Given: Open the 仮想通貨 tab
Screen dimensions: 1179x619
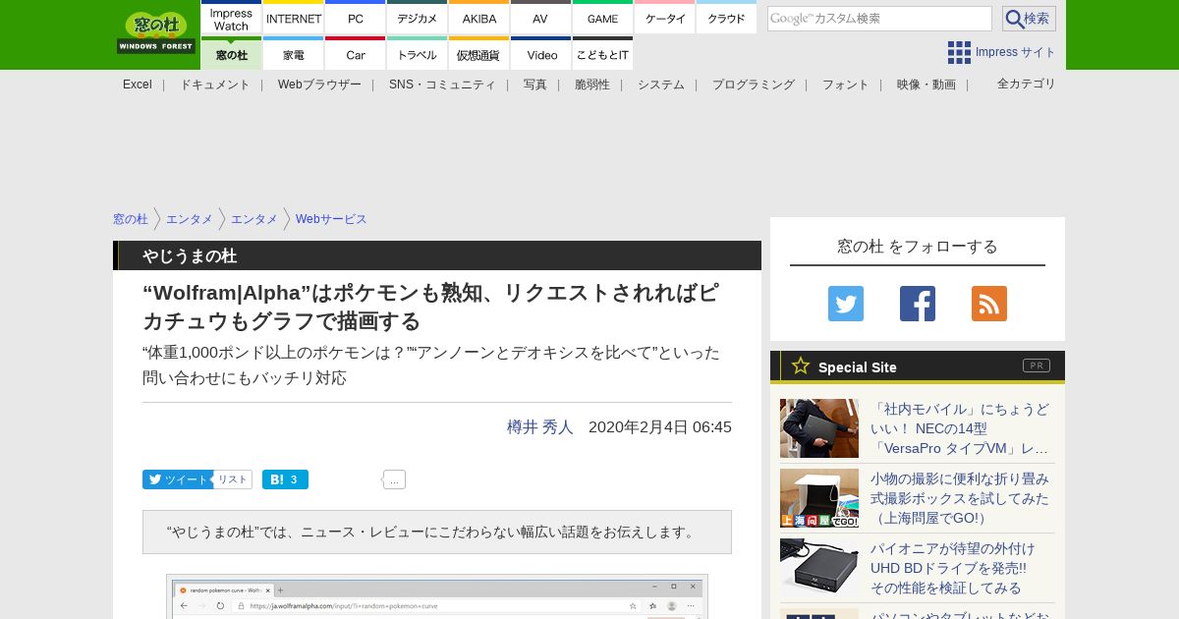Looking at the screenshot, I should coord(478,54).
